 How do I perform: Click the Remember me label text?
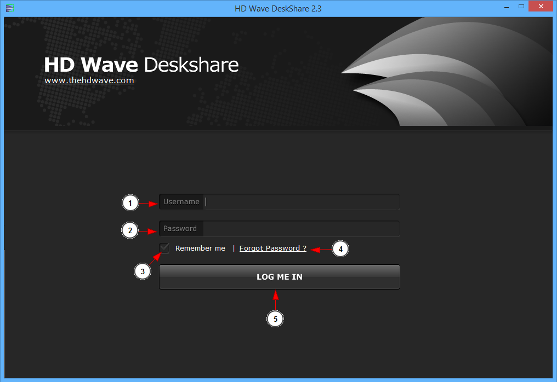click(200, 248)
